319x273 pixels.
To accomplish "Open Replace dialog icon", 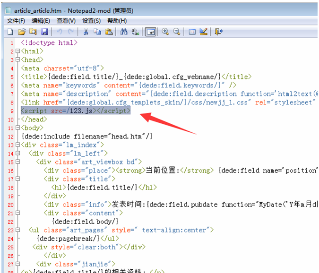I will (135, 32).
